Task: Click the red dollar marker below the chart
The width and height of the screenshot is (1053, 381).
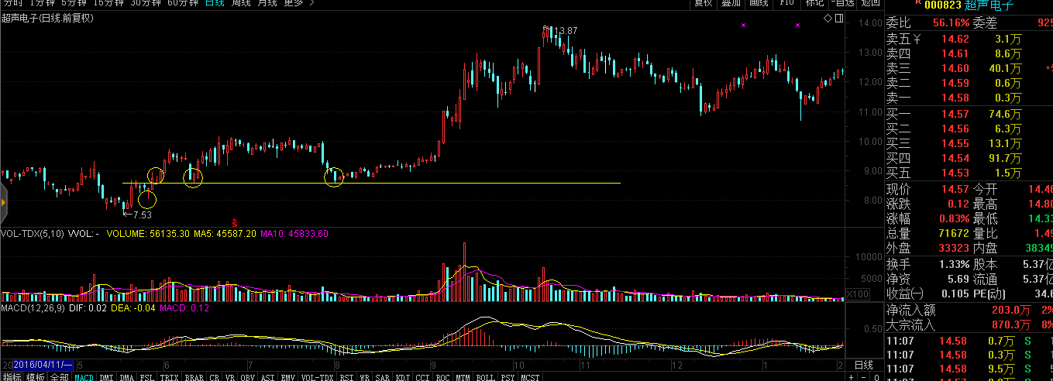Action: click(234, 223)
